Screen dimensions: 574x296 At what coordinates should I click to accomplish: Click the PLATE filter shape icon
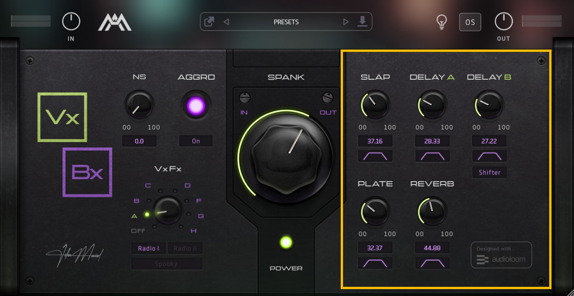tap(375, 263)
